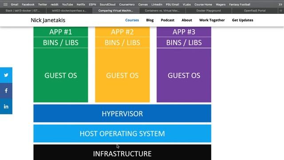Screen dimensions: 284x160
Task: Open the Courses nav item
Action: (x=132, y=20)
